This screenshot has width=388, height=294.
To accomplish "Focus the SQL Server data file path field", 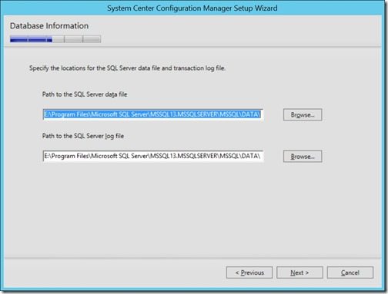I will coord(153,114).
